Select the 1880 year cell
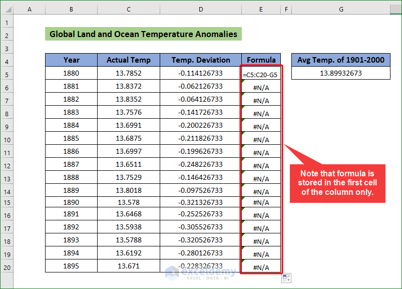This screenshot has width=402, height=289. pyautogui.click(x=71, y=73)
